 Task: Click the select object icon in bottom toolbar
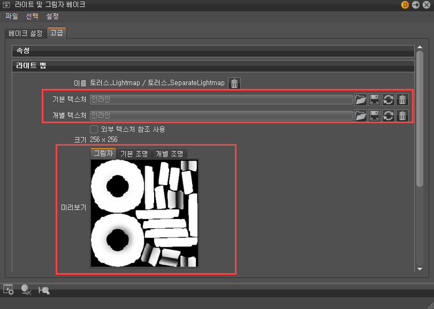44,290
